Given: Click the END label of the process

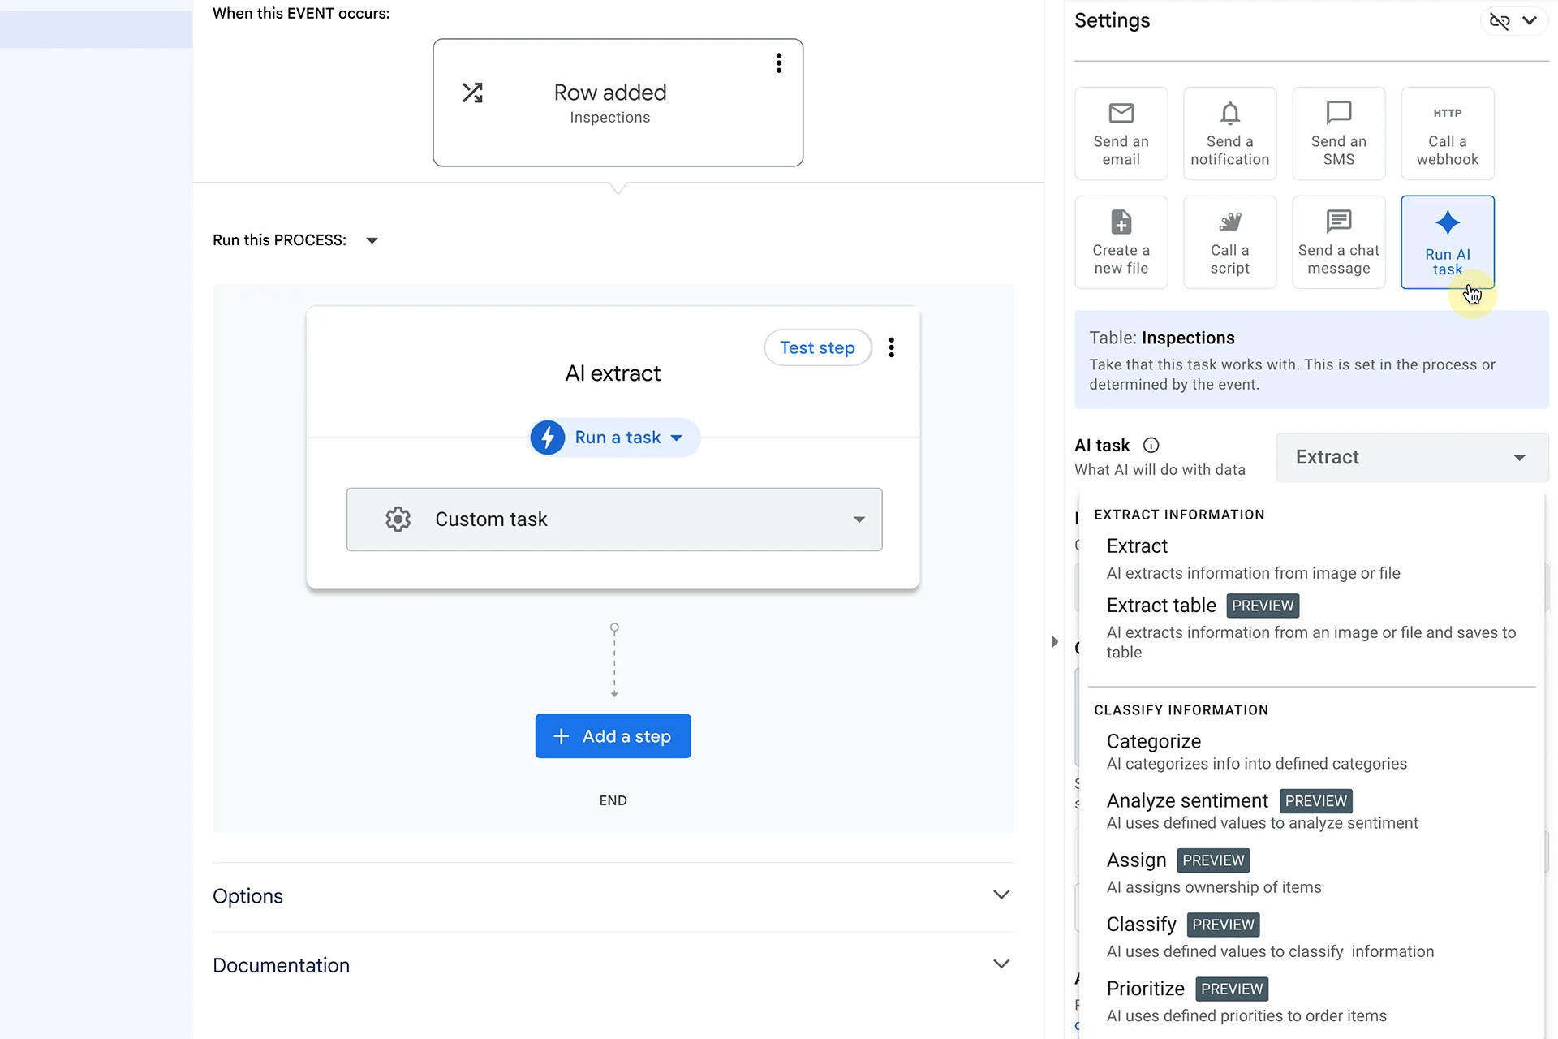Looking at the screenshot, I should (613, 800).
